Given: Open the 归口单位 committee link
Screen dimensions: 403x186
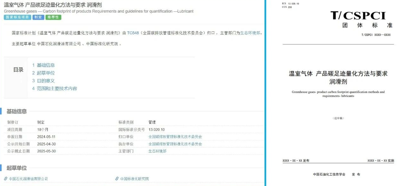Looking at the screenshot, I should tap(175, 137).
